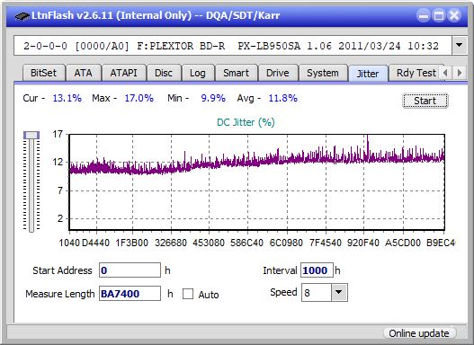Maximize the LtnFlash window

tap(439, 15)
